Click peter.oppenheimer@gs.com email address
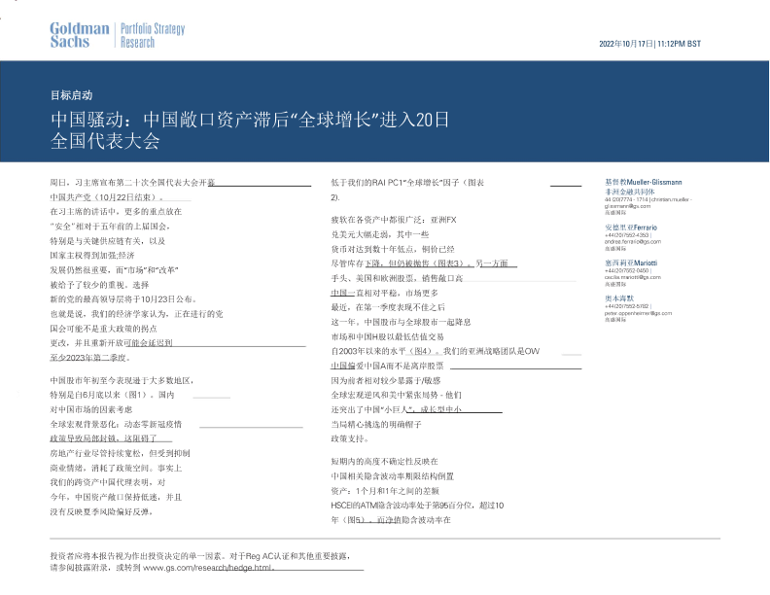 tap(638, 313)
